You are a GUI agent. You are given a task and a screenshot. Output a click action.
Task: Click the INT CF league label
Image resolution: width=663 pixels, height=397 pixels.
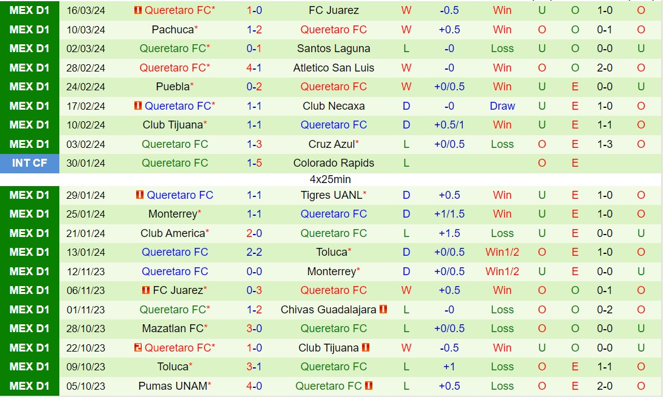pyautogui.click(x=30, y=163)
